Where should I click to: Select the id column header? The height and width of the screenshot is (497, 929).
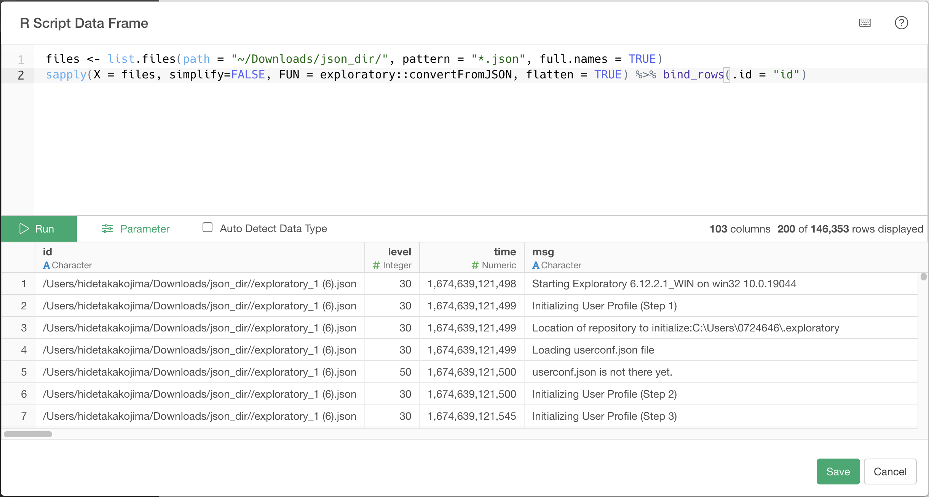pos(47,252)
